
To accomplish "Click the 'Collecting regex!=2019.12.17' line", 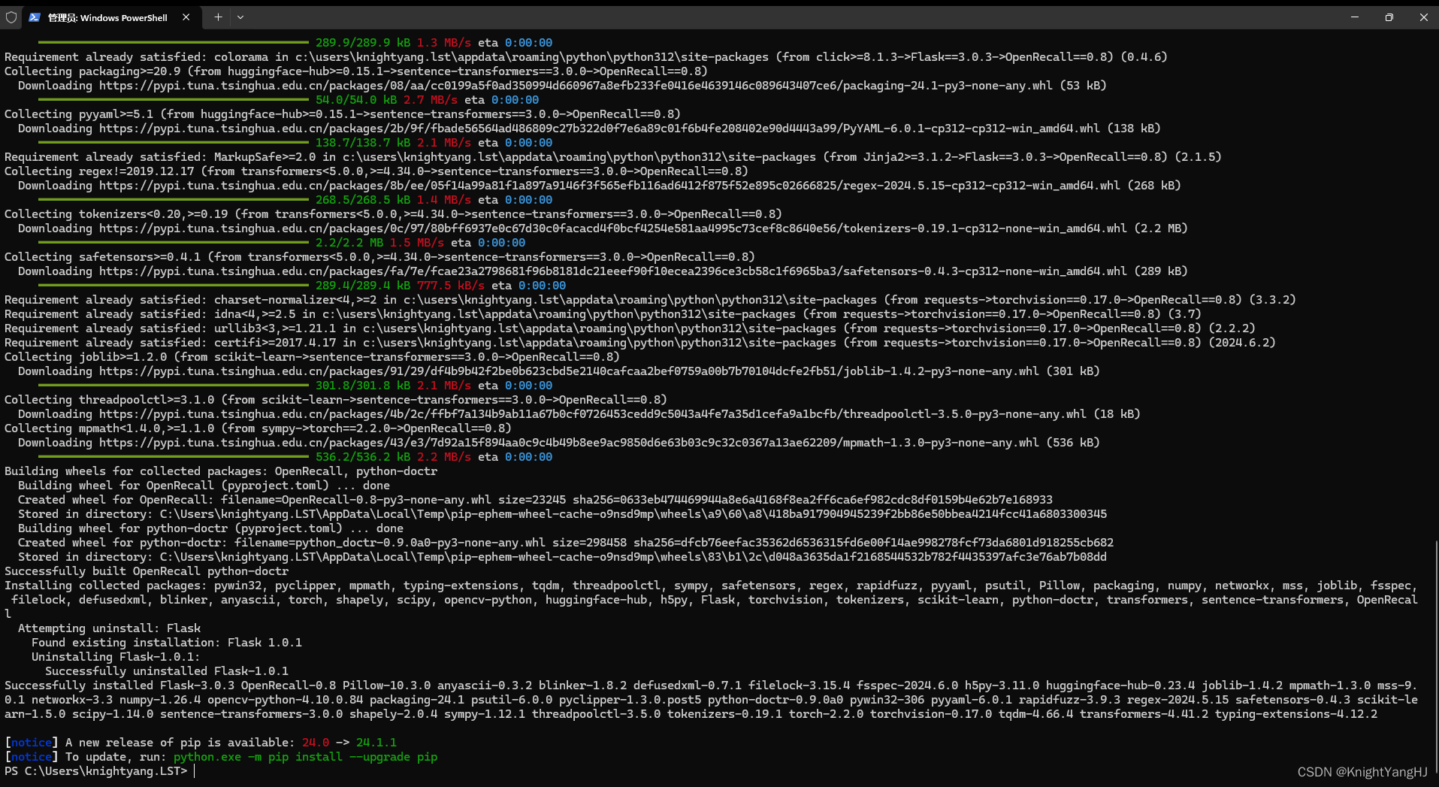I will click(376, 171).
